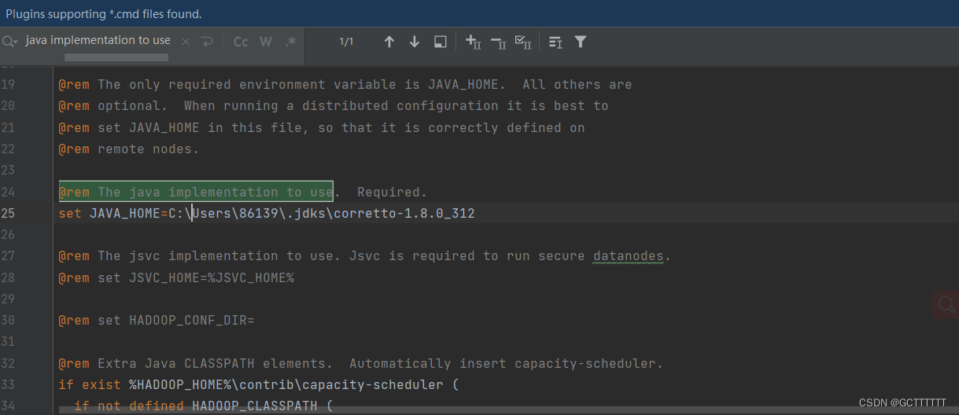Unselect occurrence icon with minus
The image size is (959, 415).
tap(498, 42)
